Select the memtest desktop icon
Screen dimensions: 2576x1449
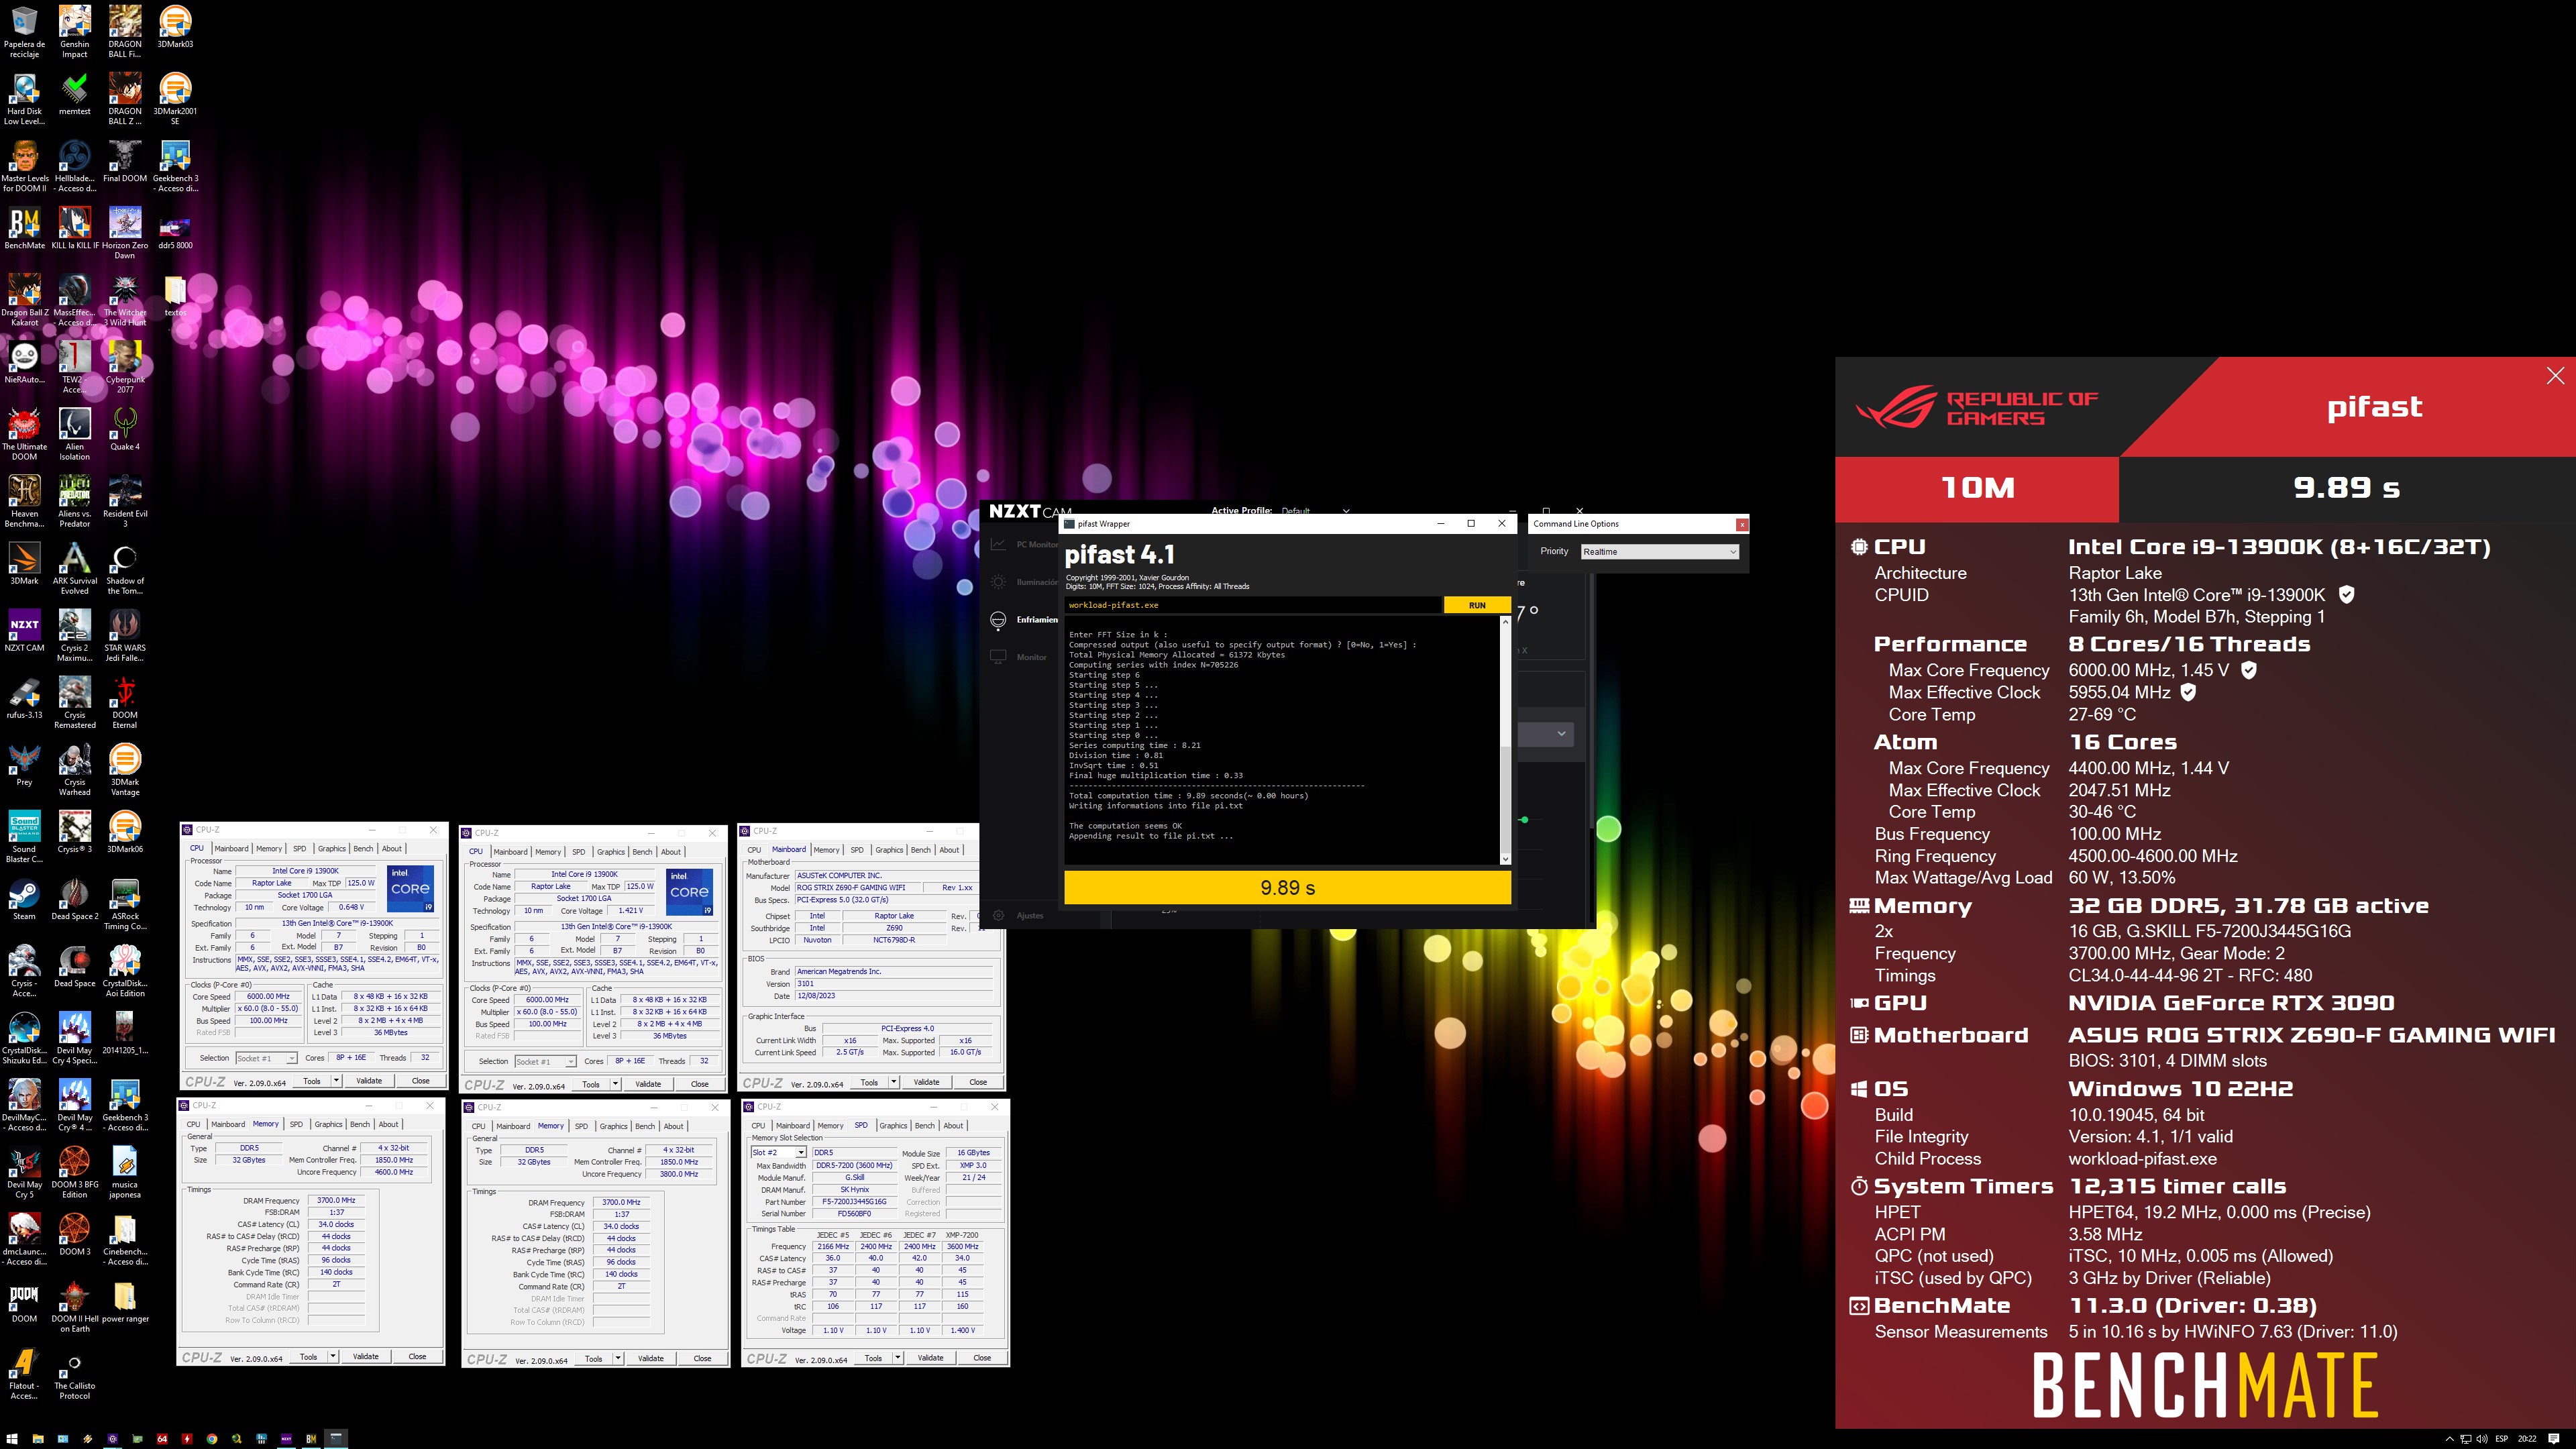point(74,95)
